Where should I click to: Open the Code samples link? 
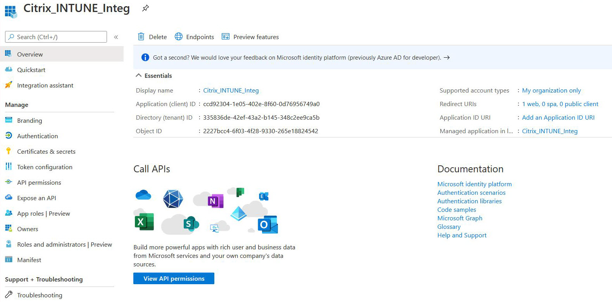[457, 209]
